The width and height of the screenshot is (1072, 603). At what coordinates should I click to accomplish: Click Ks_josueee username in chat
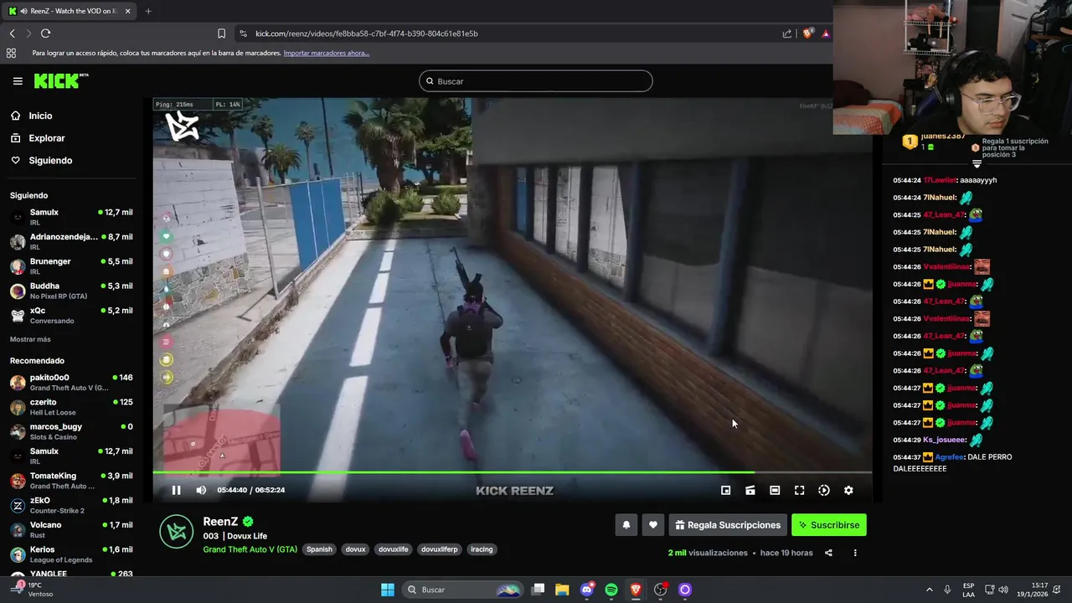click(945, 440)
